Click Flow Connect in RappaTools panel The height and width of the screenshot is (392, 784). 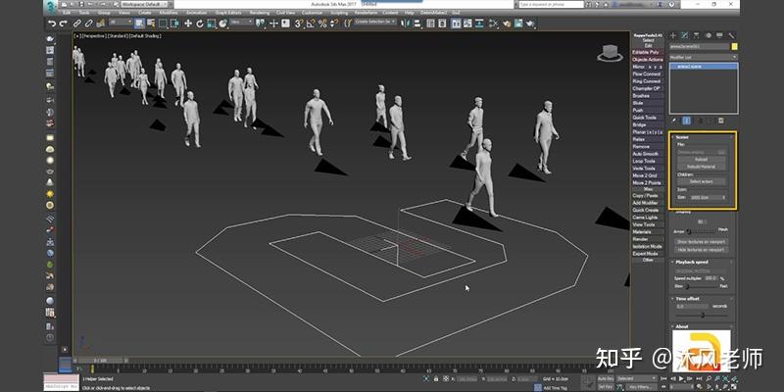pyautogui.click(x=648, y=74)
